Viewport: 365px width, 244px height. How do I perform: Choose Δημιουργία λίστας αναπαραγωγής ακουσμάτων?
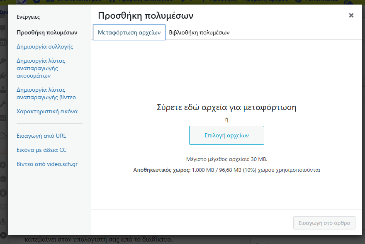coord(41,68)
